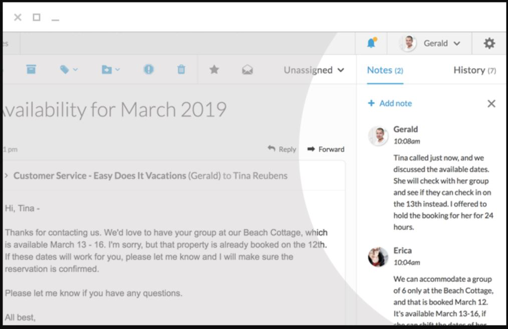Switch to the History tab
Screen dimensions: 508x329
[x=474, y=70]
